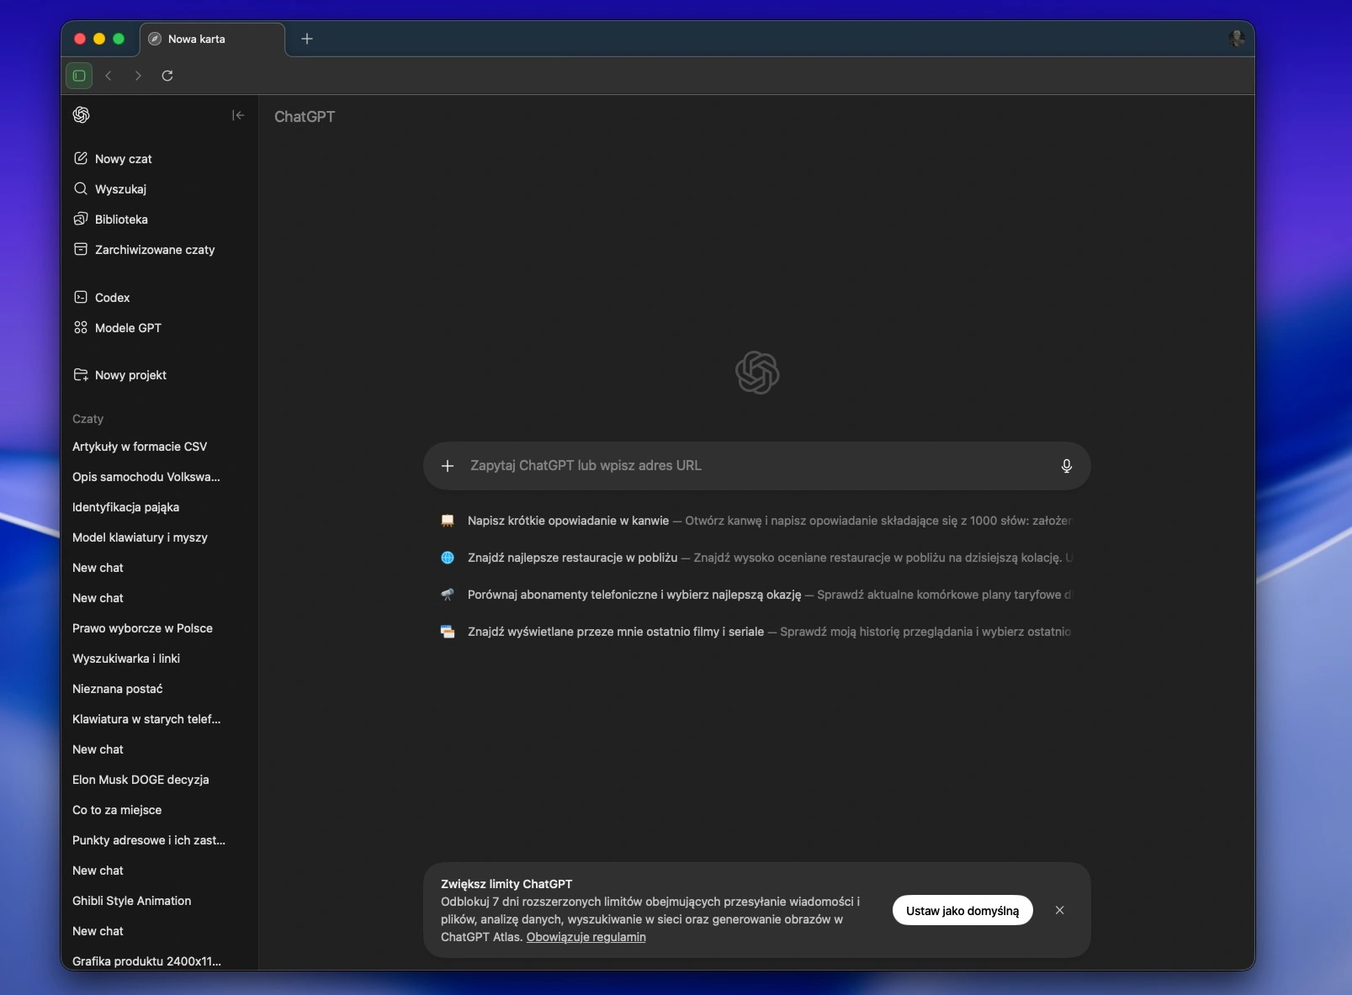The image size is (1352, 995).
Task: Collapse the sidebar with the arrow icon
Action: [x=238, y=115]
